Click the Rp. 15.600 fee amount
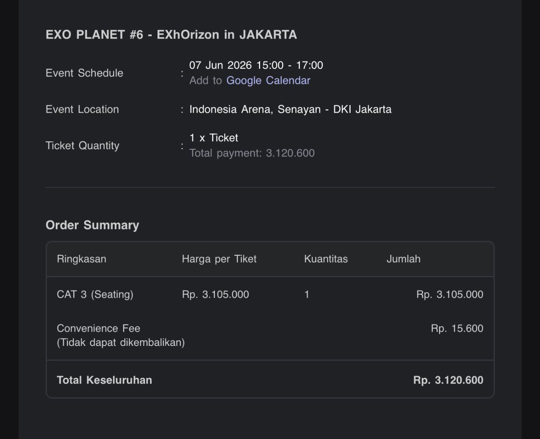540x439 pixels. pos(457,328)
